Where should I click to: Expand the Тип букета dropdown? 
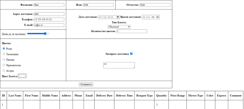[x=119, y=27]
